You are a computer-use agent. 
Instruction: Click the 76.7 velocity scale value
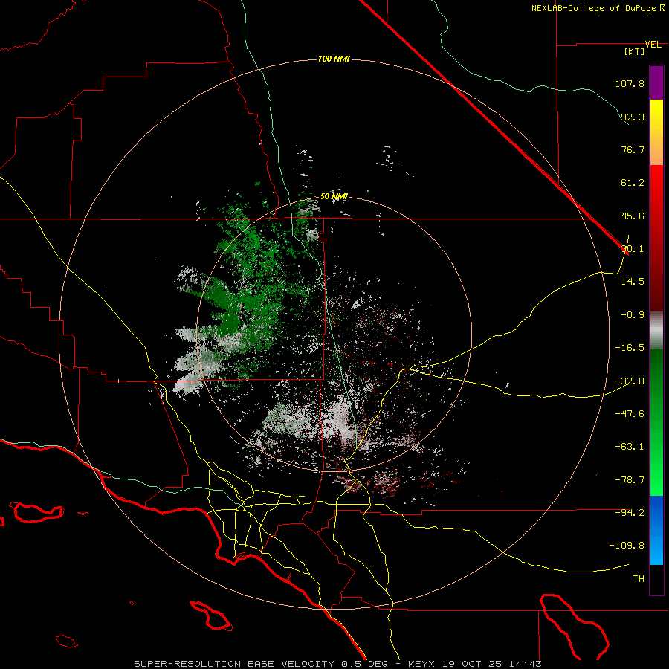pyautogui.click(x=633, y=149)
